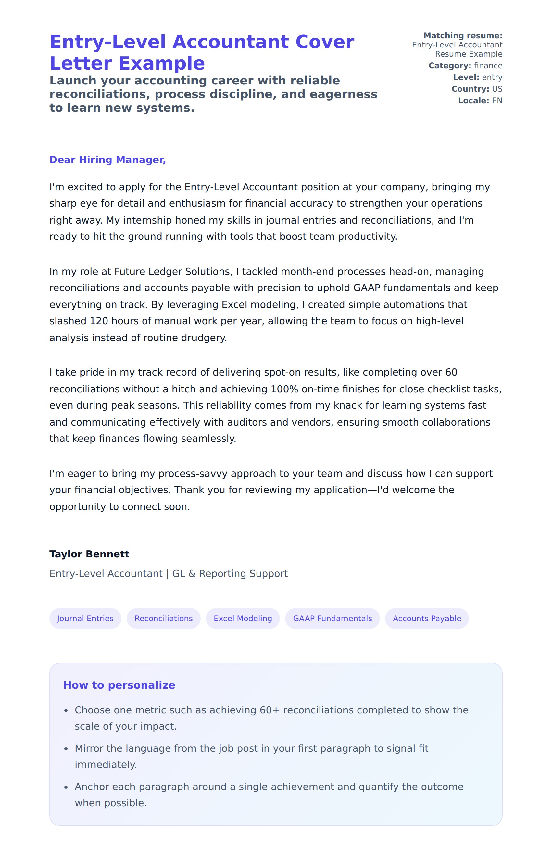552x857 pixels.
Task: Click the Journal Entries skill tag
Action: [x=85, y=618]
